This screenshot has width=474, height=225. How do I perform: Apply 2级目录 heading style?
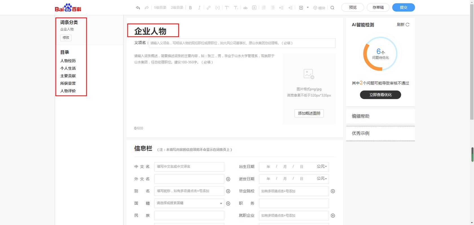point(177,8)
